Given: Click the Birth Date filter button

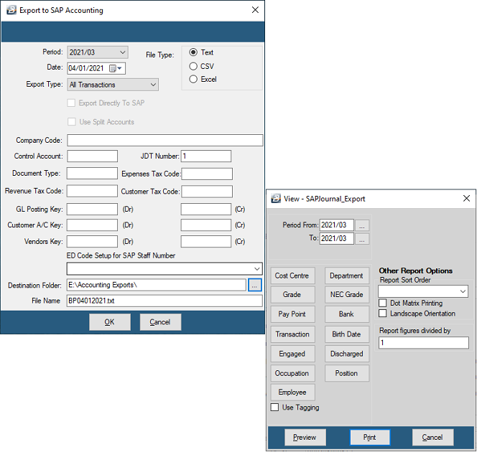Looking at the screenshot, I should (x=347, y=334).
